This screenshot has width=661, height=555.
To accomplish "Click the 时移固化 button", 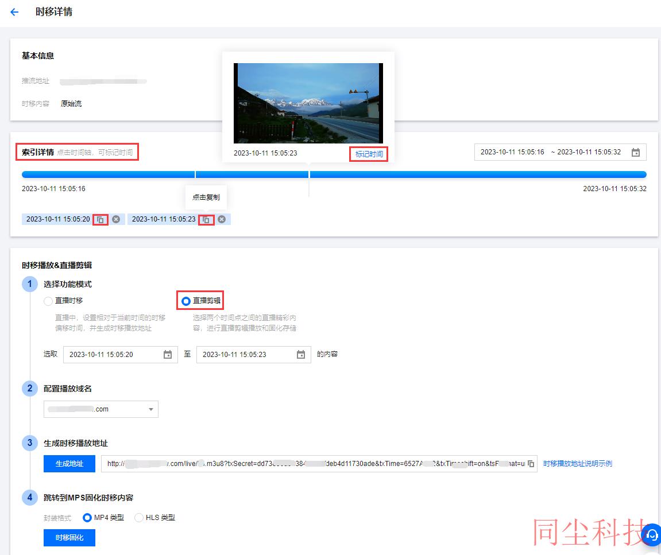I will click(x=69, y=538).
